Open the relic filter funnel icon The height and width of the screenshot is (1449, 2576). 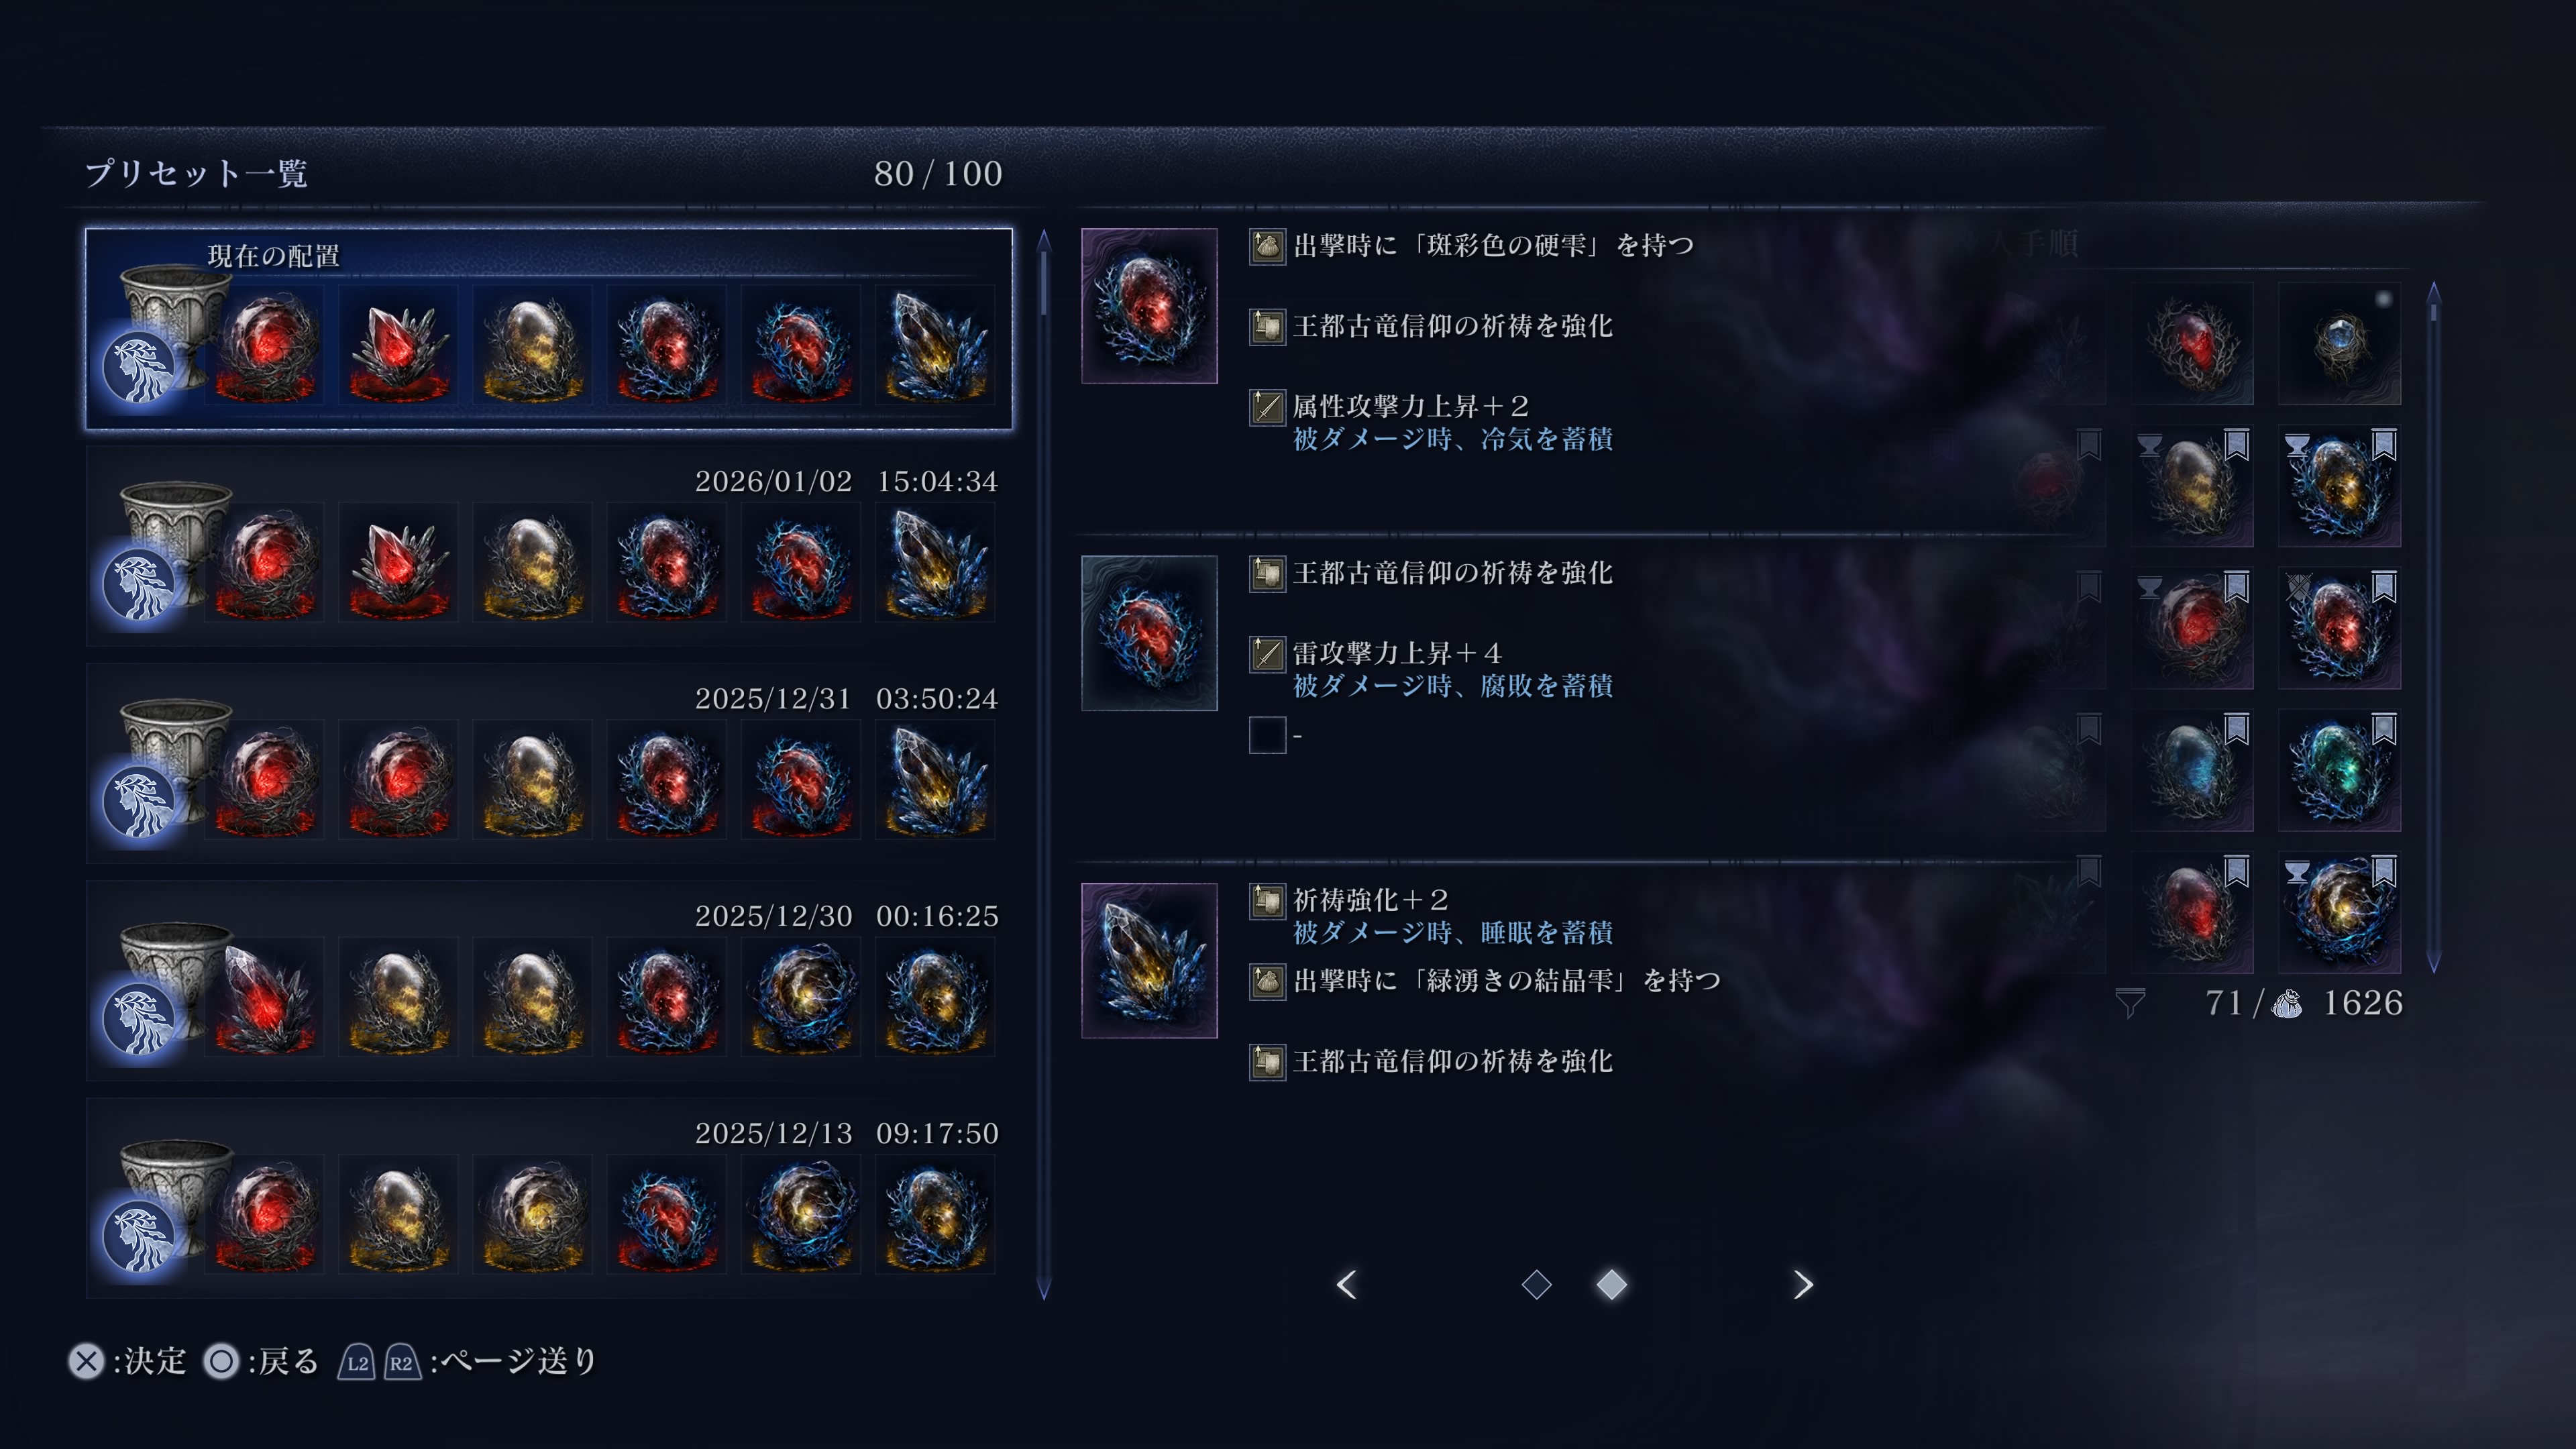coord(2130,1003)
